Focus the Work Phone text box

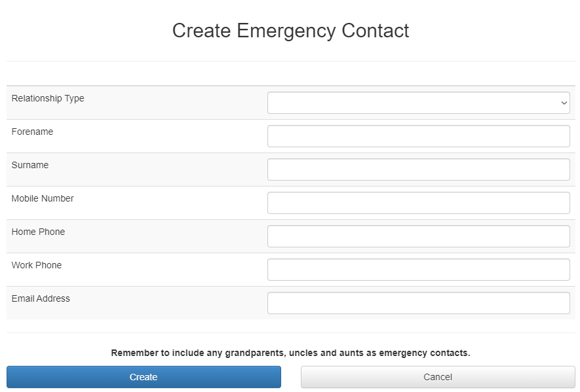point(418,270)
